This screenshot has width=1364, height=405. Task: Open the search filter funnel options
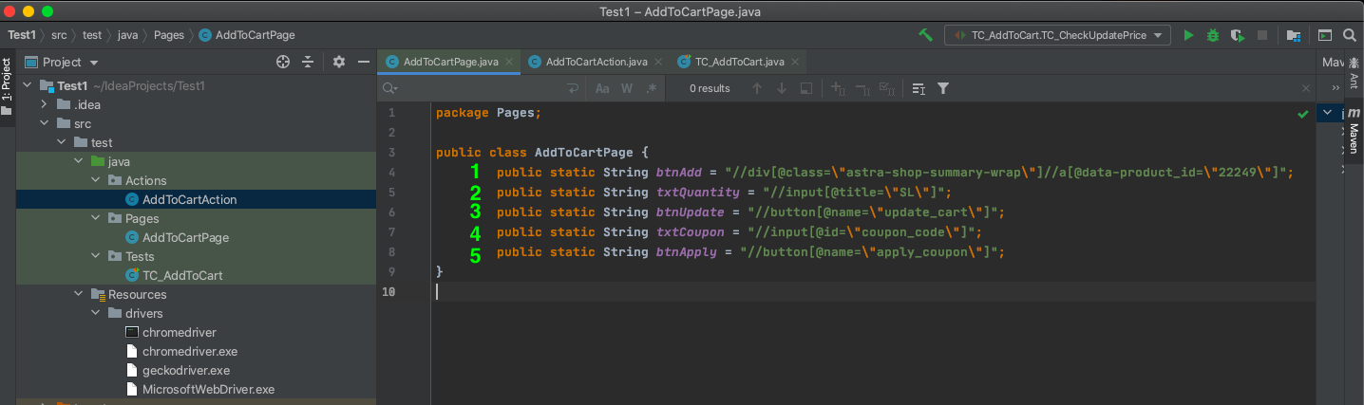[x=943, y=88]
